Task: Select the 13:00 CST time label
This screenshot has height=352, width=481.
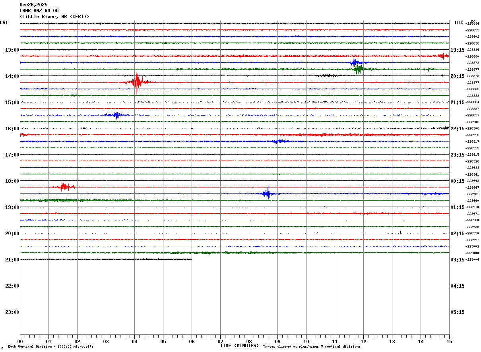Action: tap(12, 50)
